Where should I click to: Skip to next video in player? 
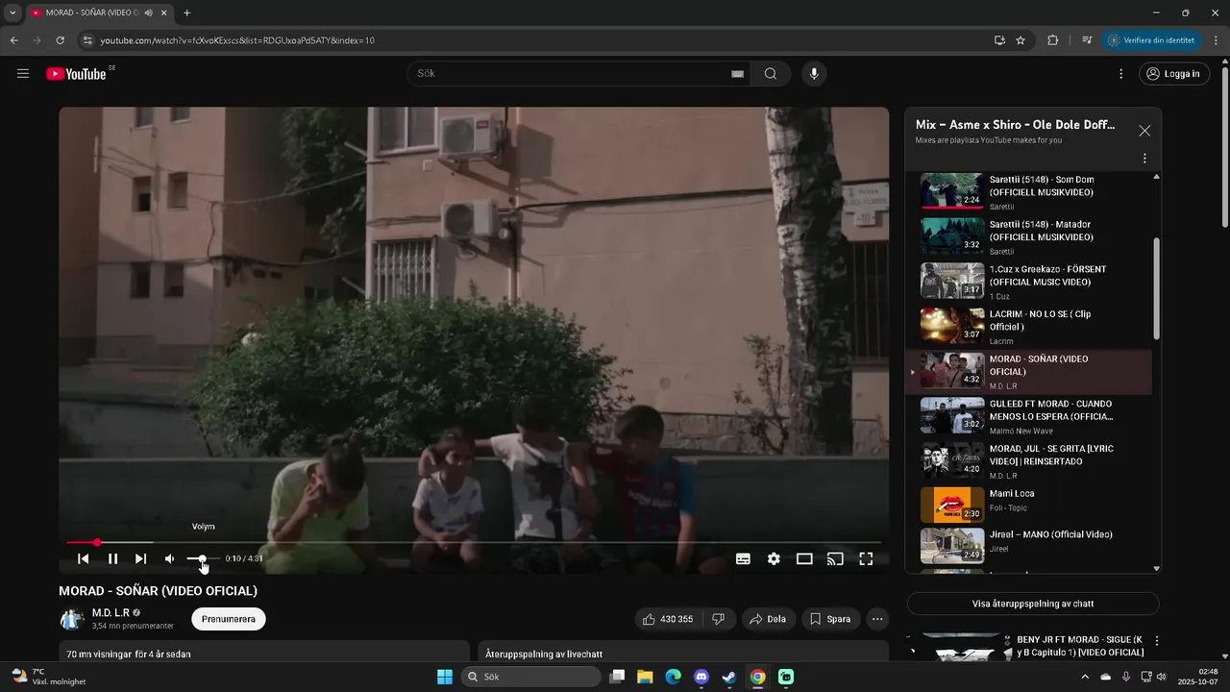[x=140, y=558]
